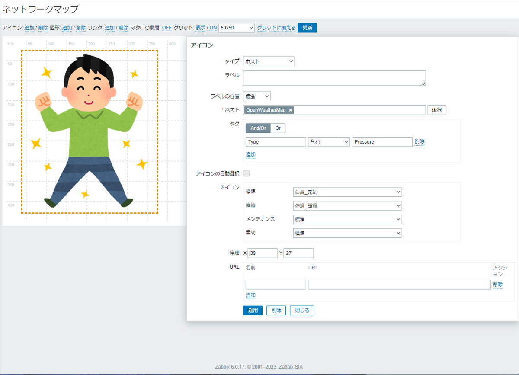
Task: Open ラベルの位置 dropdown
Action: [257, 96]
